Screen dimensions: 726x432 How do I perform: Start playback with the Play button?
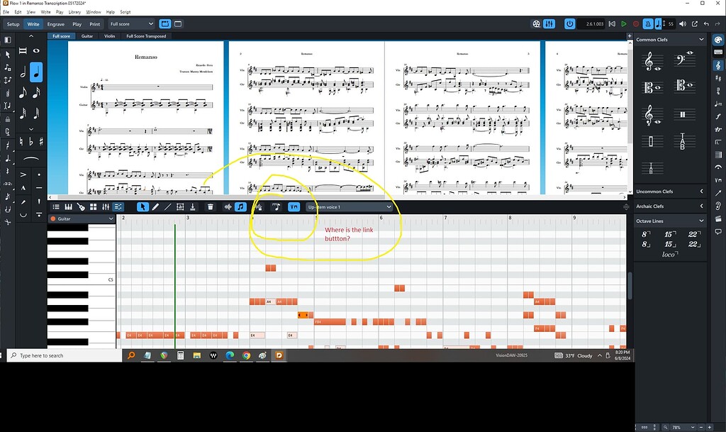[623, 23]
